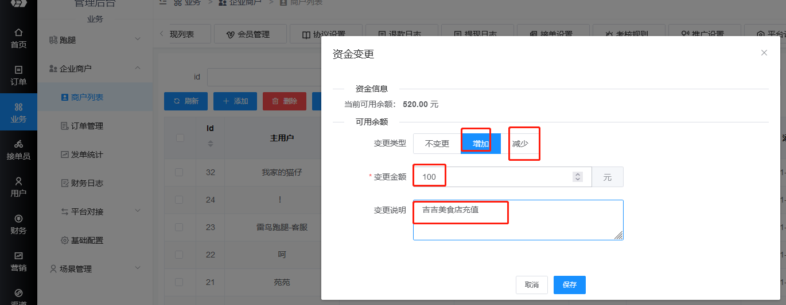Screen dimensions: 786x305
Task: Switch to the 会员管理 tab
Action: click(249, 34)
